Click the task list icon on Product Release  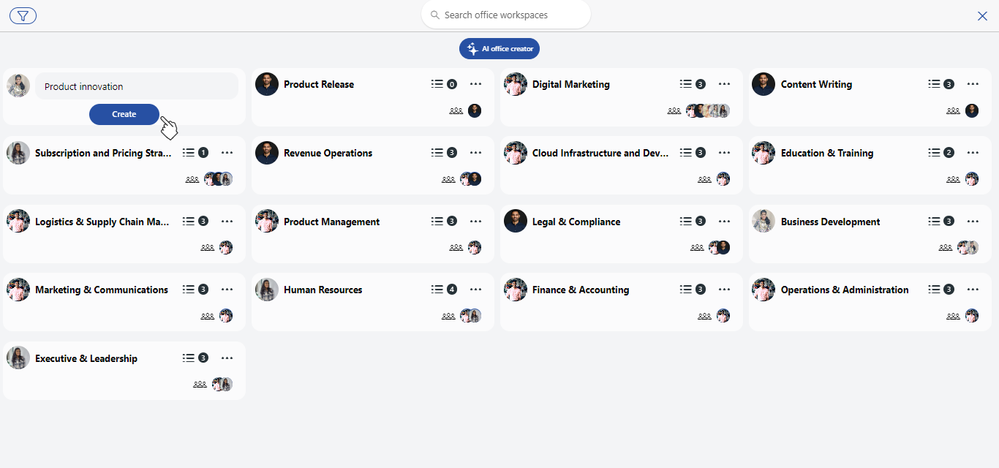437,84
